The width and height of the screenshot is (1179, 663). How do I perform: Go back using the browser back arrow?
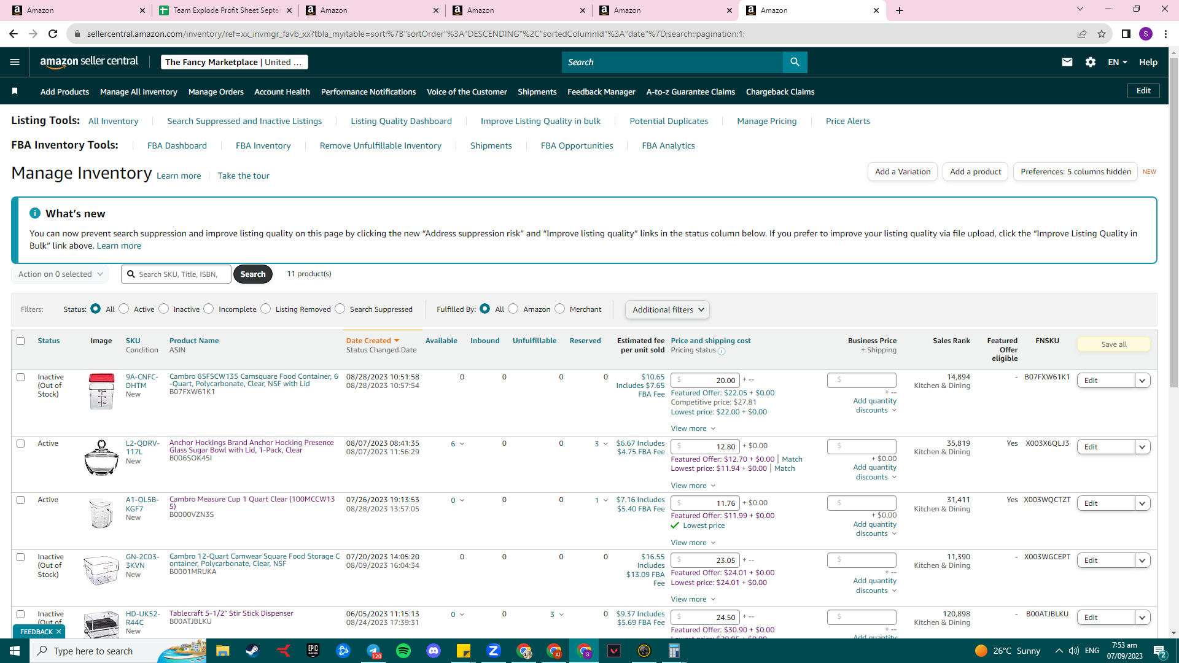14,34
